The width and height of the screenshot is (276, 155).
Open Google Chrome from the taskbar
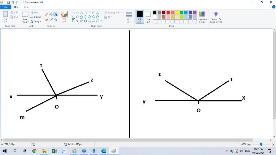click(34, 151)
